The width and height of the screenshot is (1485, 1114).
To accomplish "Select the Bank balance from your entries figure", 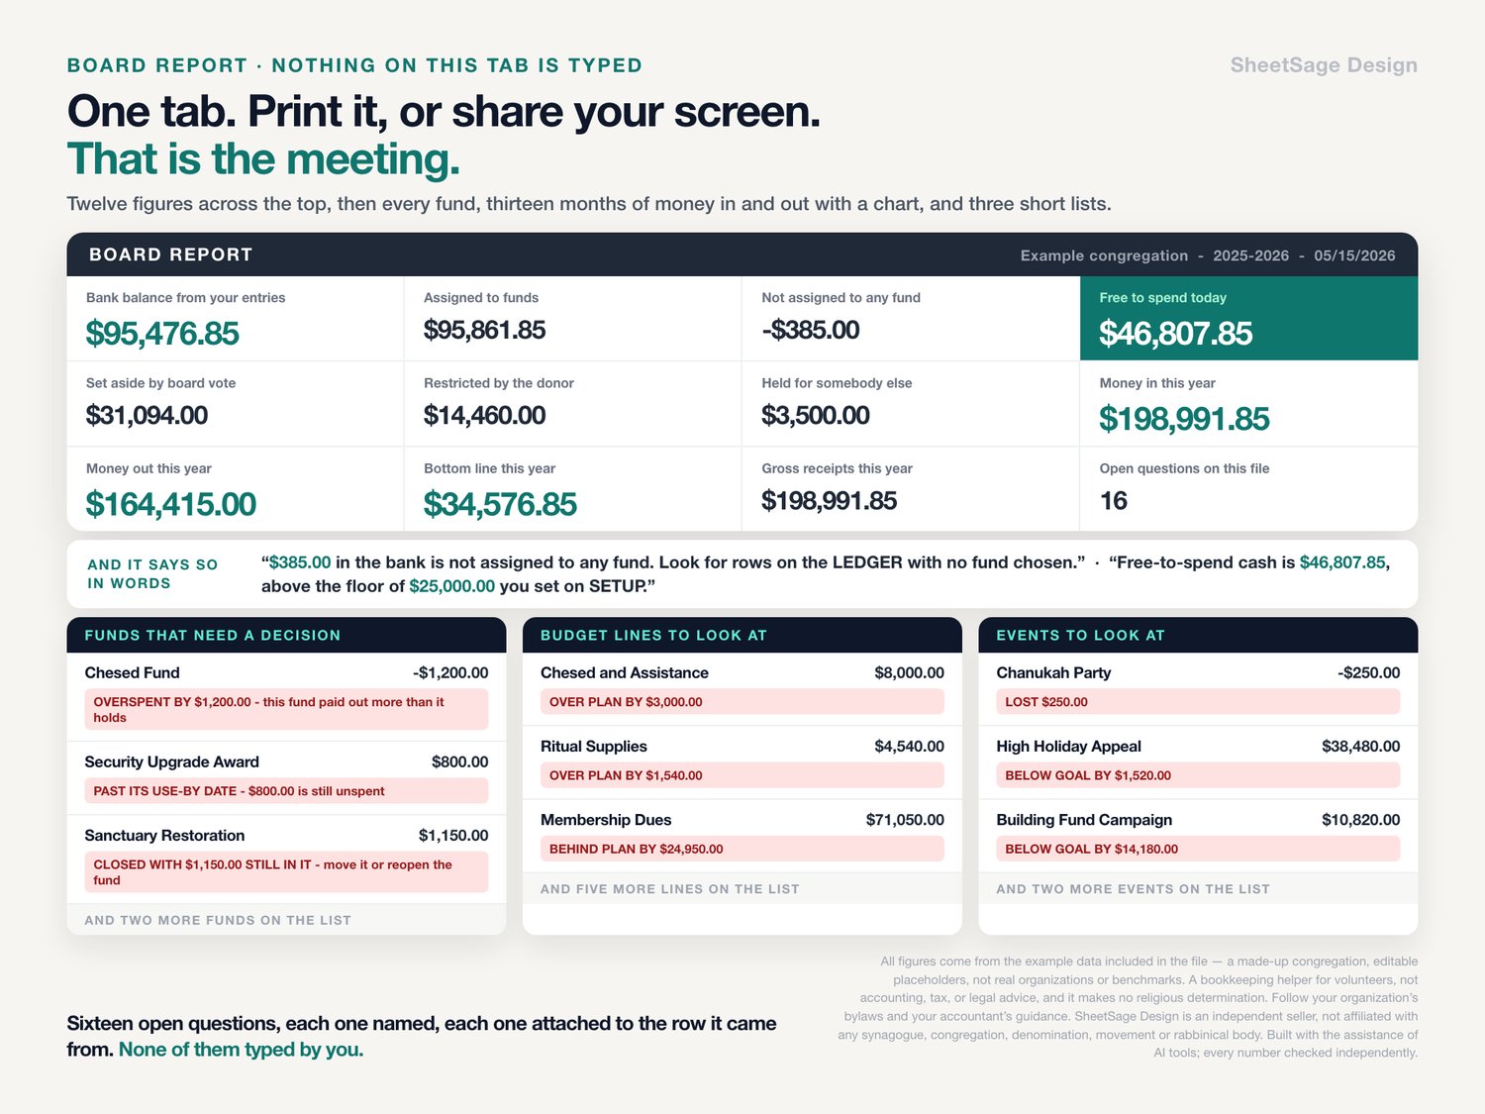I will [162, 334].
